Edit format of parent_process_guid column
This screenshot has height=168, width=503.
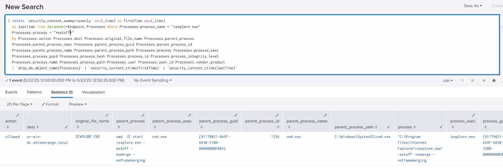point(235,115)
